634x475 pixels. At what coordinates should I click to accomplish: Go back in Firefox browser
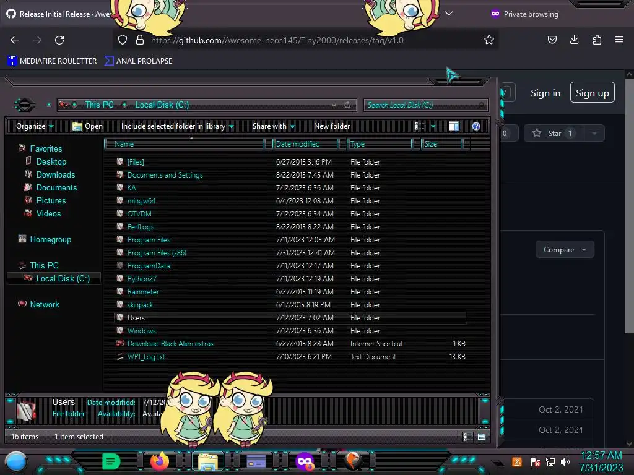point(15,40)
